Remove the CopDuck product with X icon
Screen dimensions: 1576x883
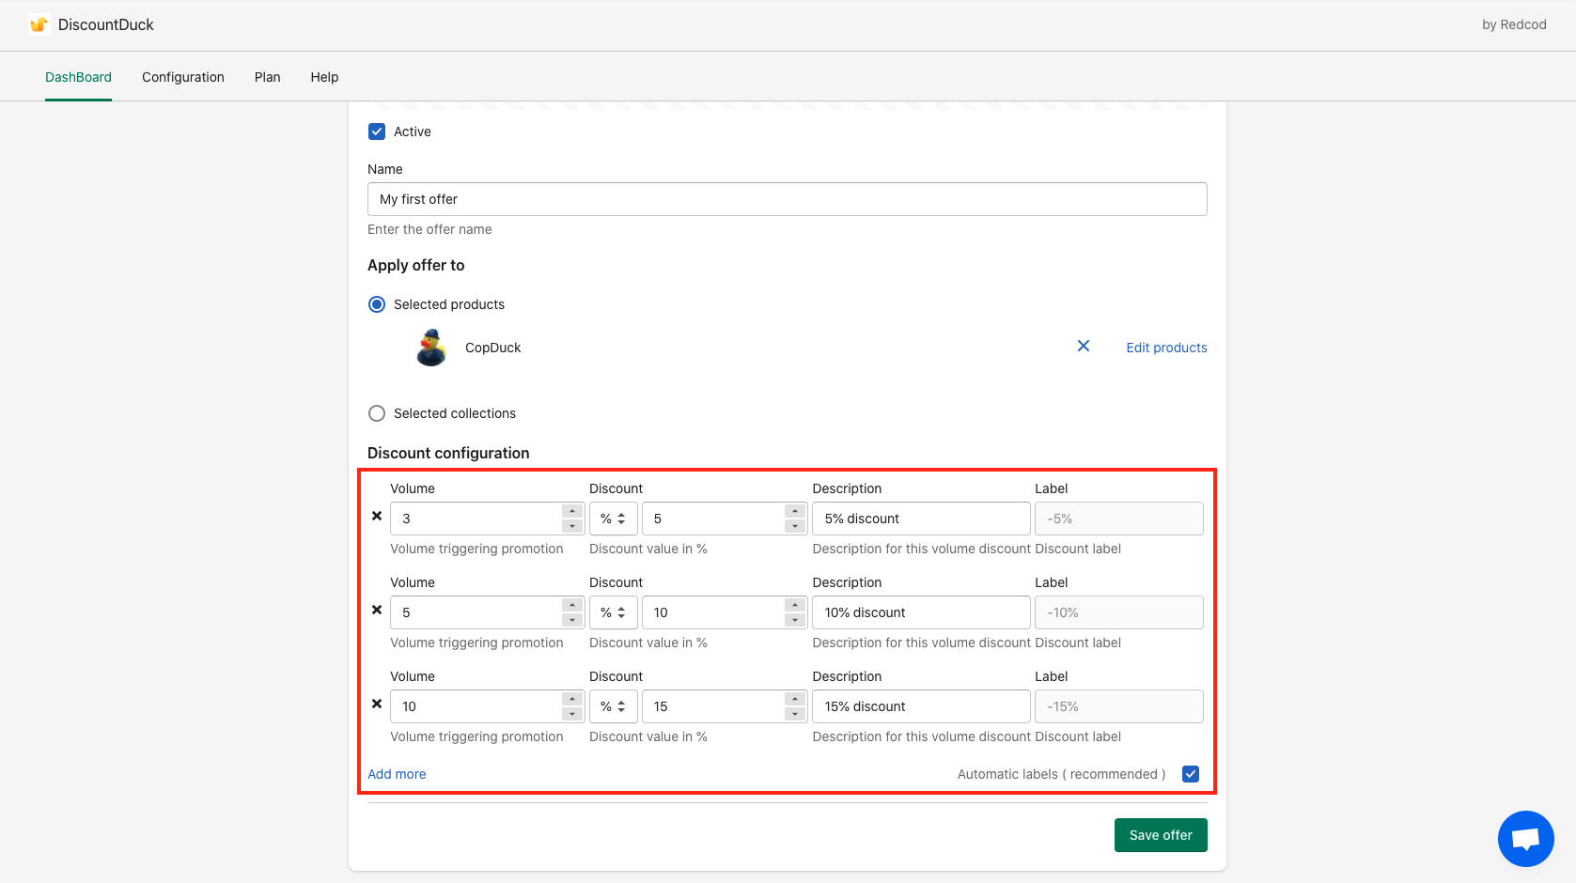pos(1084,347)
